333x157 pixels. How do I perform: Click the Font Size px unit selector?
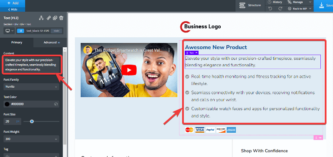point(18,121)
